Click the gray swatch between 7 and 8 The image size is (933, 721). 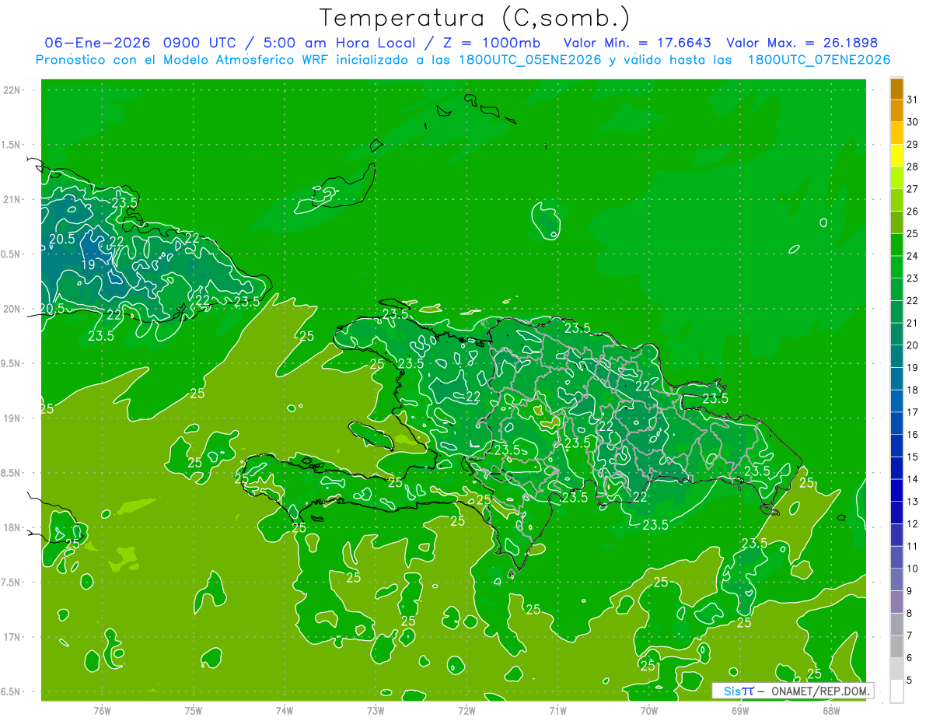[x=896, y=625]
